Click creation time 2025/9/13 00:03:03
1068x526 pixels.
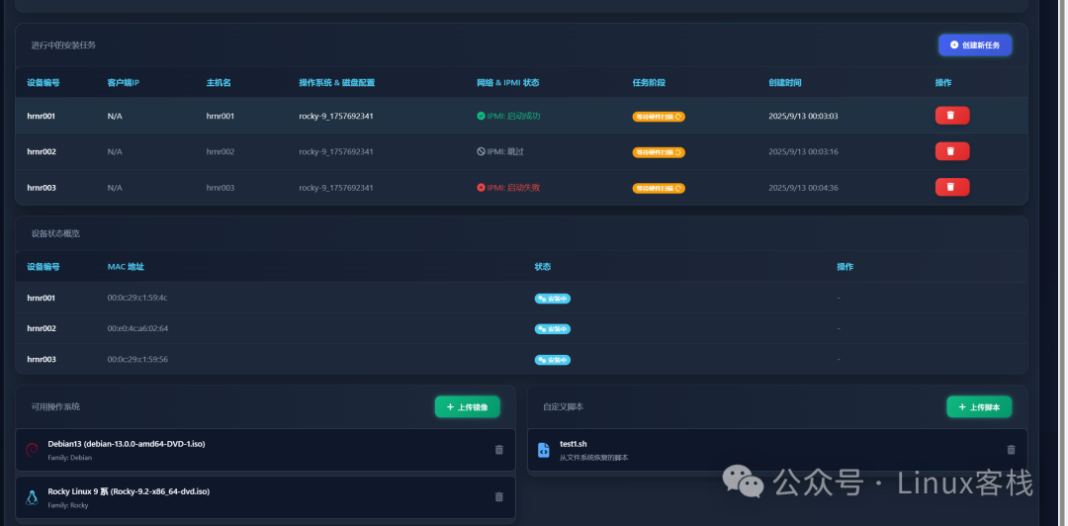point(803,116)
